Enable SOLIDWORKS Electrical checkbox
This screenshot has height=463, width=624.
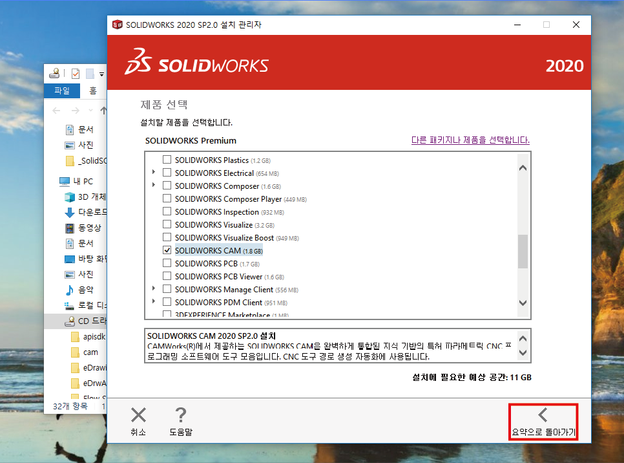pyautogui.click(x=167, y=173)
